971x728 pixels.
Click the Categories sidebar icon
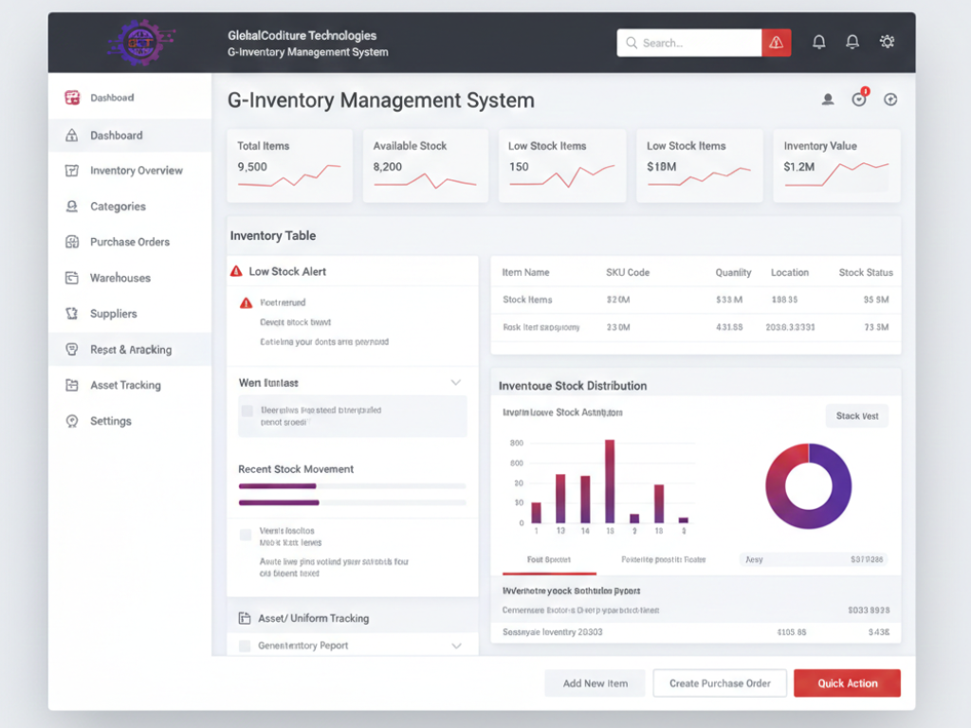click(71, 207)
